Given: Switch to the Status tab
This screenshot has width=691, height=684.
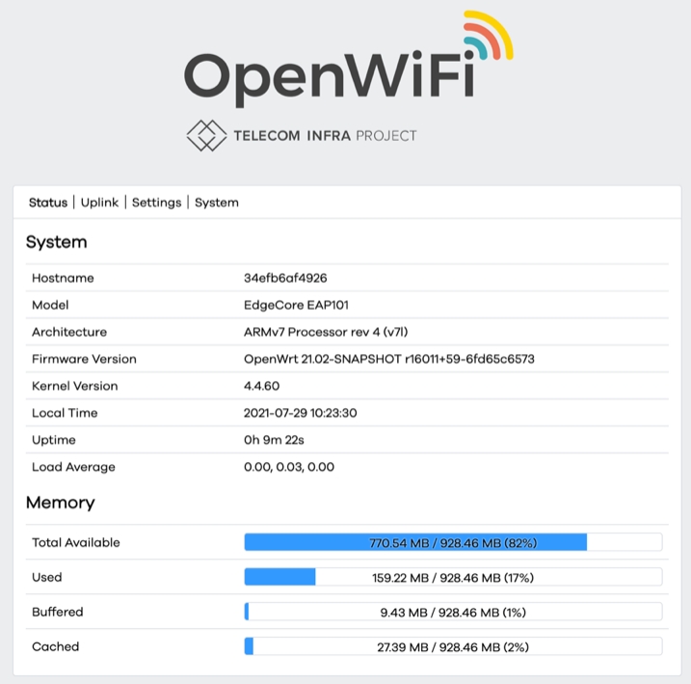Looking at the screenshot, I should click(x=48, y=203).
